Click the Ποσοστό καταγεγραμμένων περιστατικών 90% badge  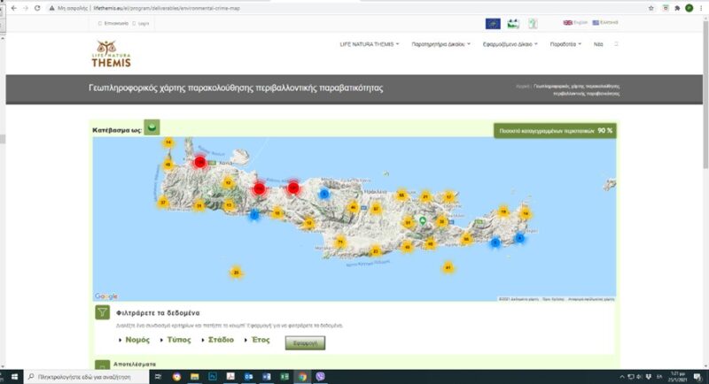pos(556,131)
